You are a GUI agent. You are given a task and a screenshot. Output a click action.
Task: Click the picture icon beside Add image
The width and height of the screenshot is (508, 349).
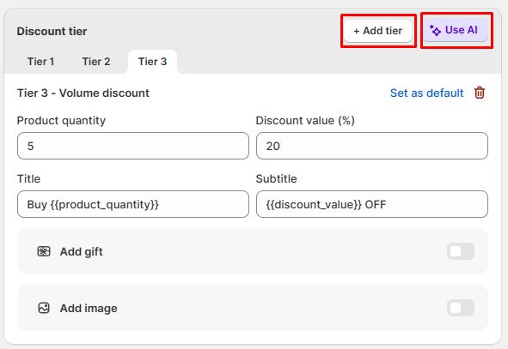(x=44, y=308)
